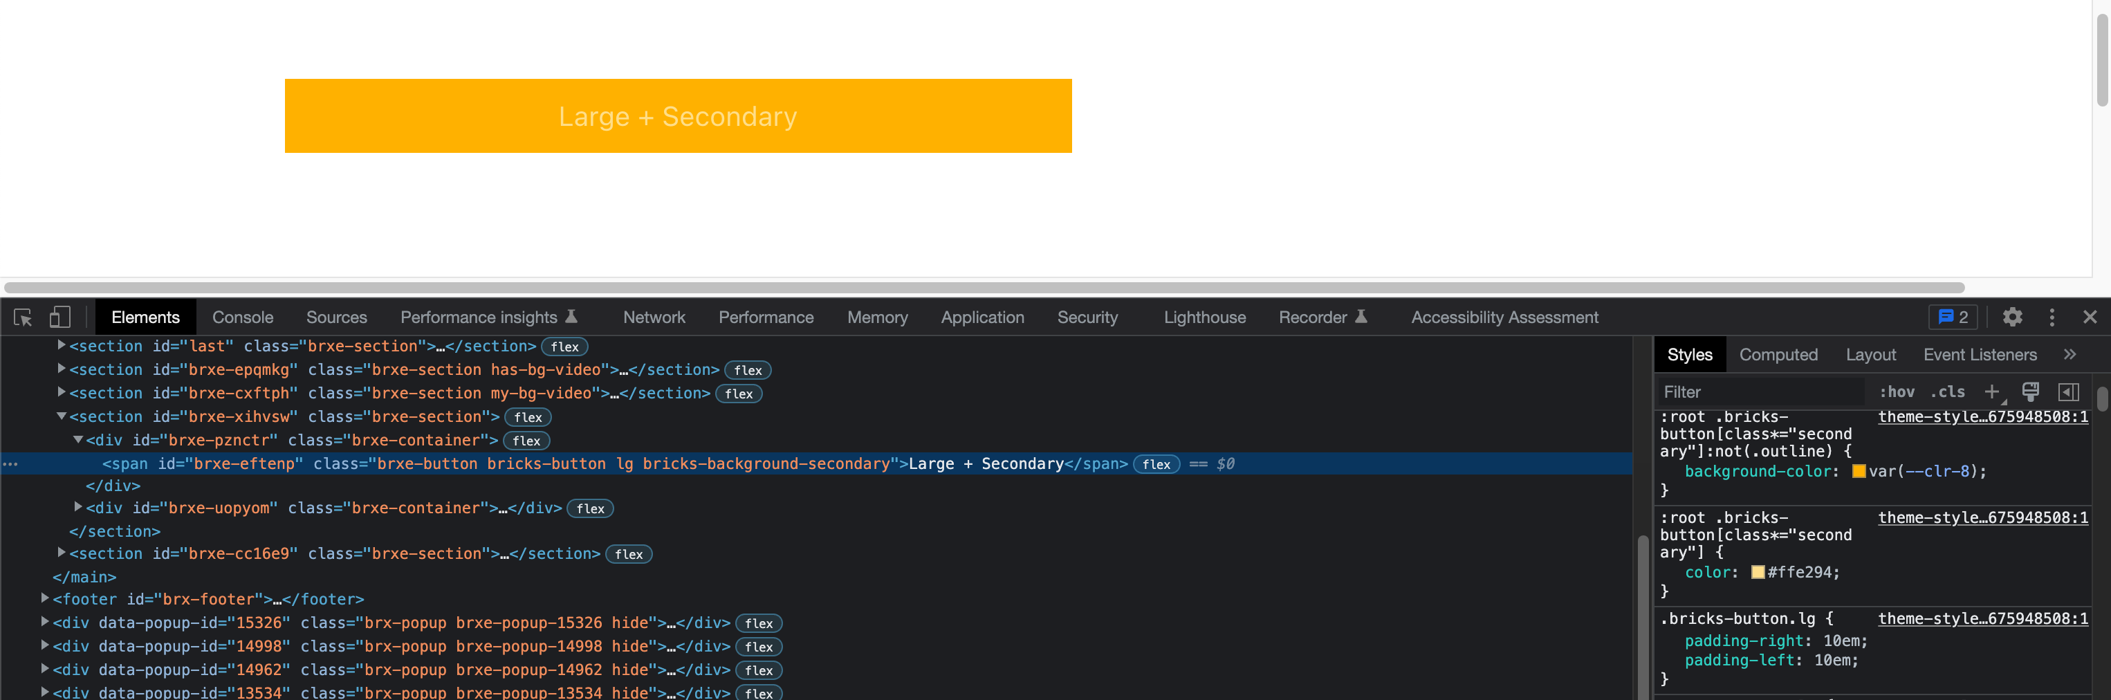Select the Computed styles tab
This screenshot has height=700, width=2111.
[x=1778, y=355]
